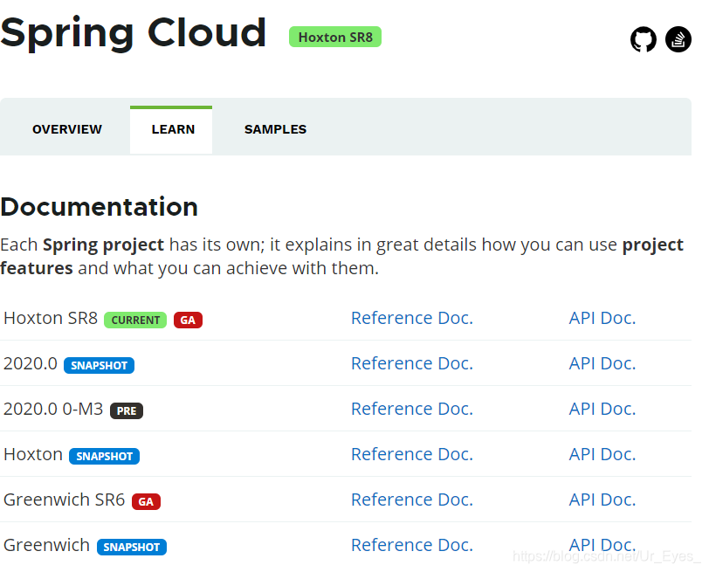This screenshot has width=709, height=572.
Task: Click the Documentation heading
Action: (x=99, y=207)
